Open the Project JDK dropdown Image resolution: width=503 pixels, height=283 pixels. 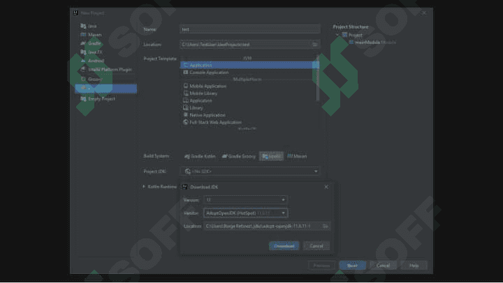250,171
